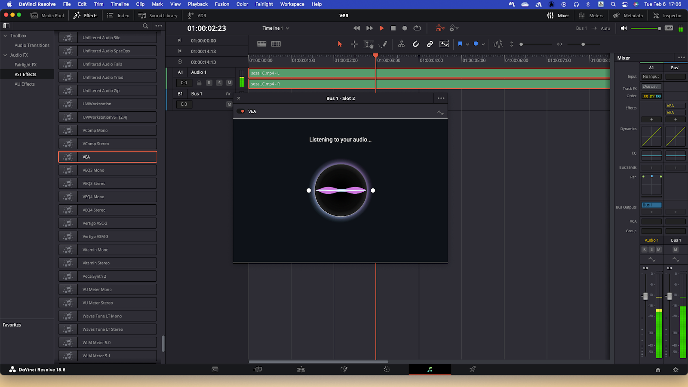Adjust the vertical track height slider
The height and width of the screenshot is (387, 688).
[x=536, y=44]
